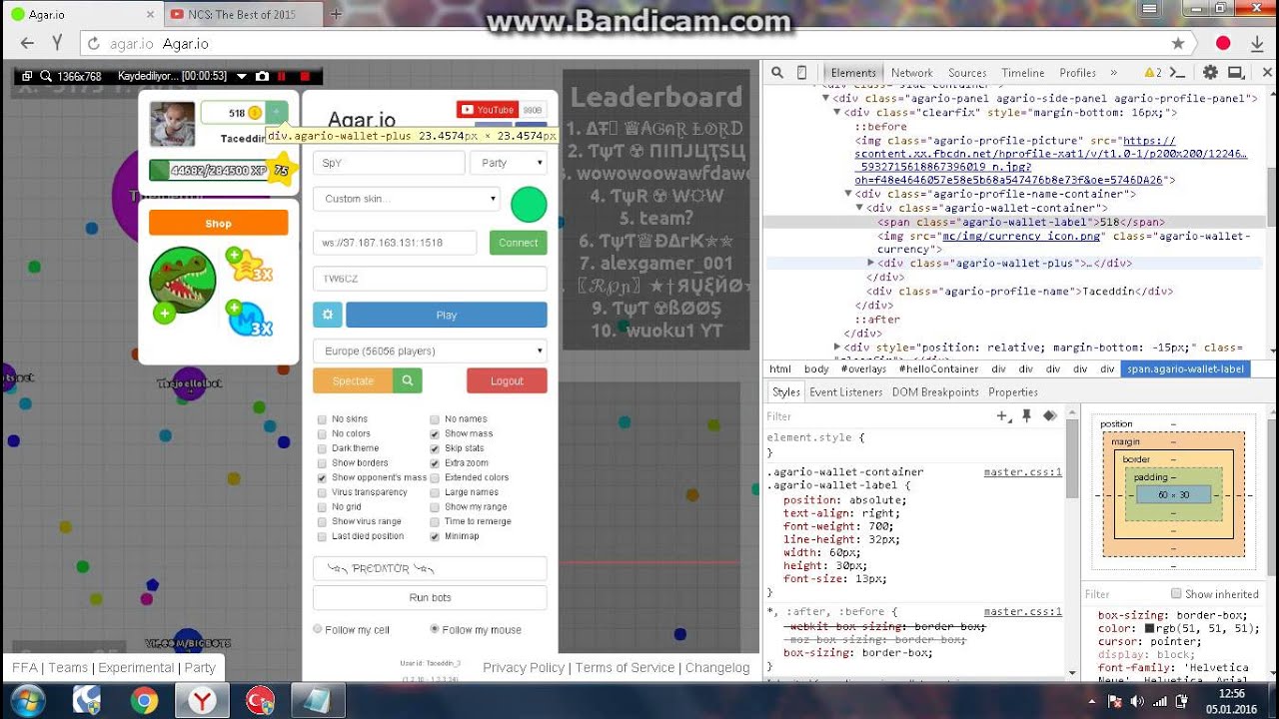Click the spectate search magnifier button
Image resolution: width=1279 pixels, height=719 pixels.
(407, 380)
